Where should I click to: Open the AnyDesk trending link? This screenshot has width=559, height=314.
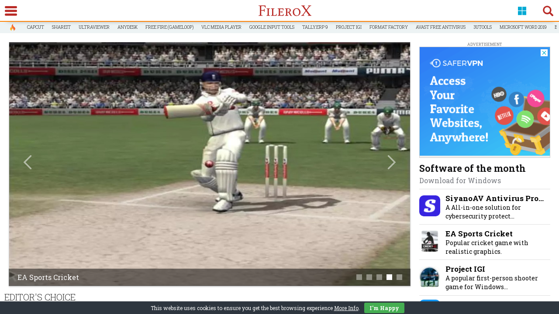coord(128,27)
